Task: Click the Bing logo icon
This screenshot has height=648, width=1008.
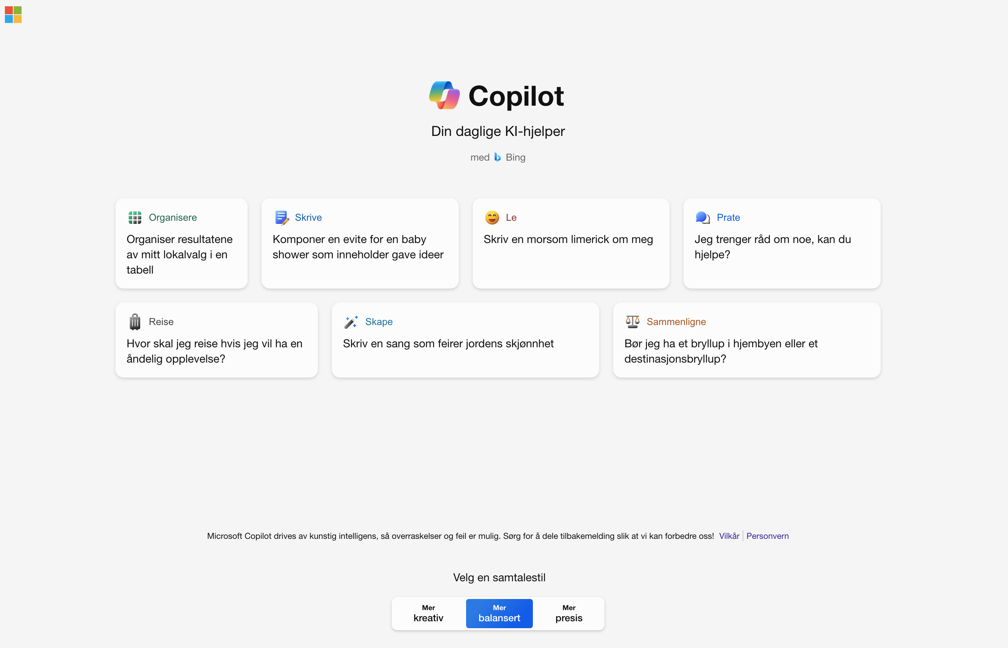Action: [x=497, y=157]
